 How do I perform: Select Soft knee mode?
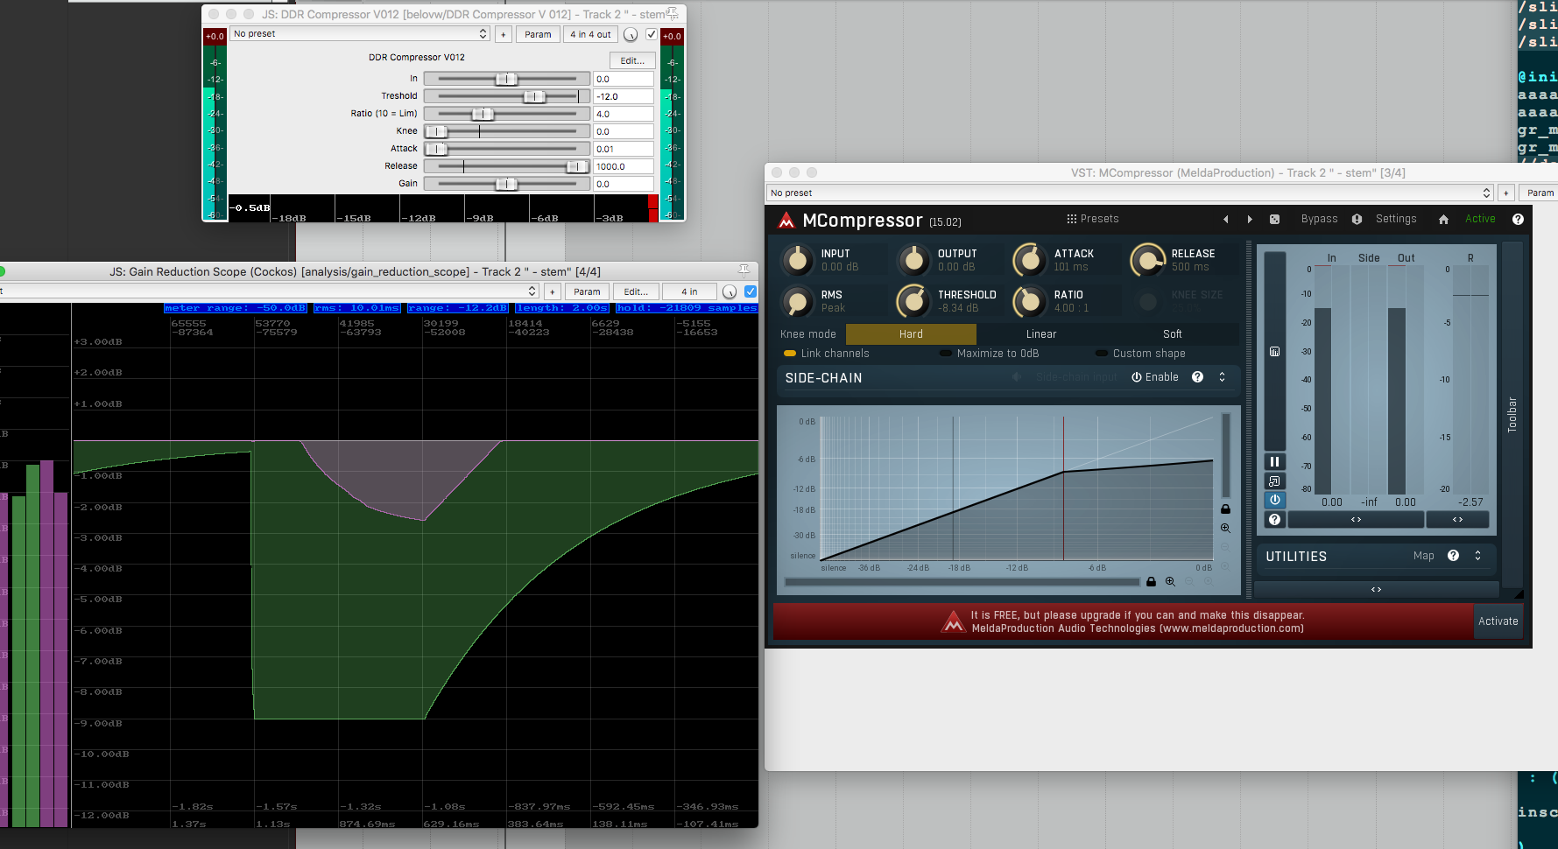coord(1173,334)
